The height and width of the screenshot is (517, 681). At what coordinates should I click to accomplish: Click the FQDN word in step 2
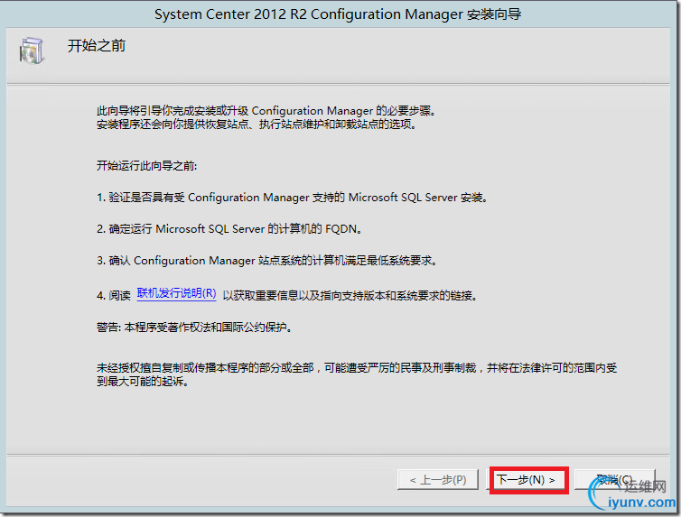(341, 228)
